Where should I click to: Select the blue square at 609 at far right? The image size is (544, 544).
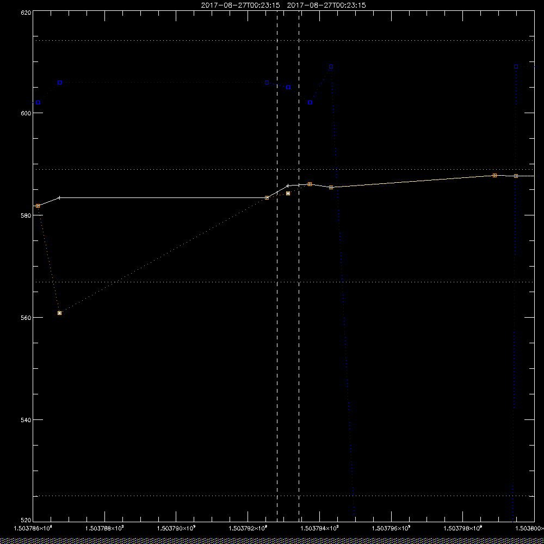pos(516,66)
